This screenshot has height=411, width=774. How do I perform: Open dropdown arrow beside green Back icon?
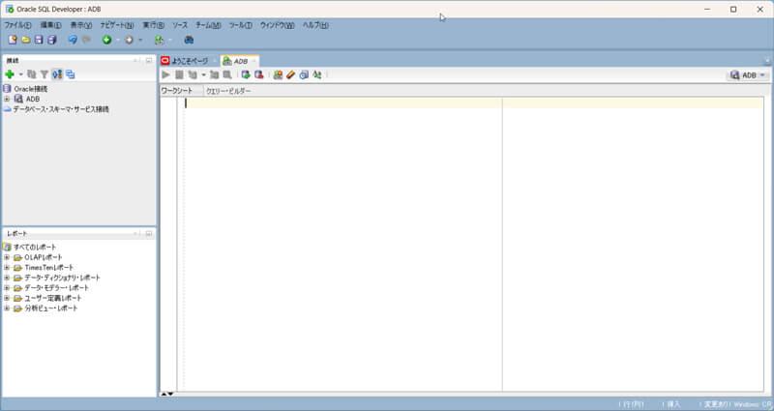(118, 40)
